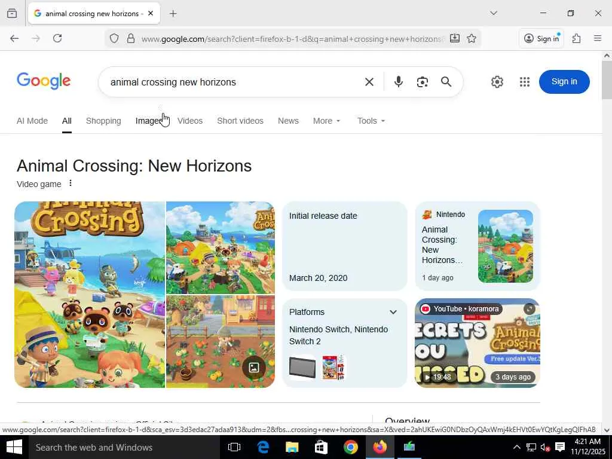This screenshot has width=612, height=459.
Task: Clear the search query with X
Action: coord(369,82)
